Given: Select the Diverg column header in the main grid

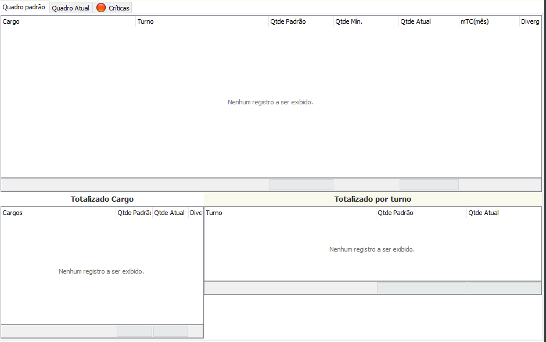Looking at the screenshot, I should [530, 21].
